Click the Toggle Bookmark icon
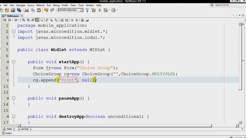246x138 pixels. (x=56, y=20)
